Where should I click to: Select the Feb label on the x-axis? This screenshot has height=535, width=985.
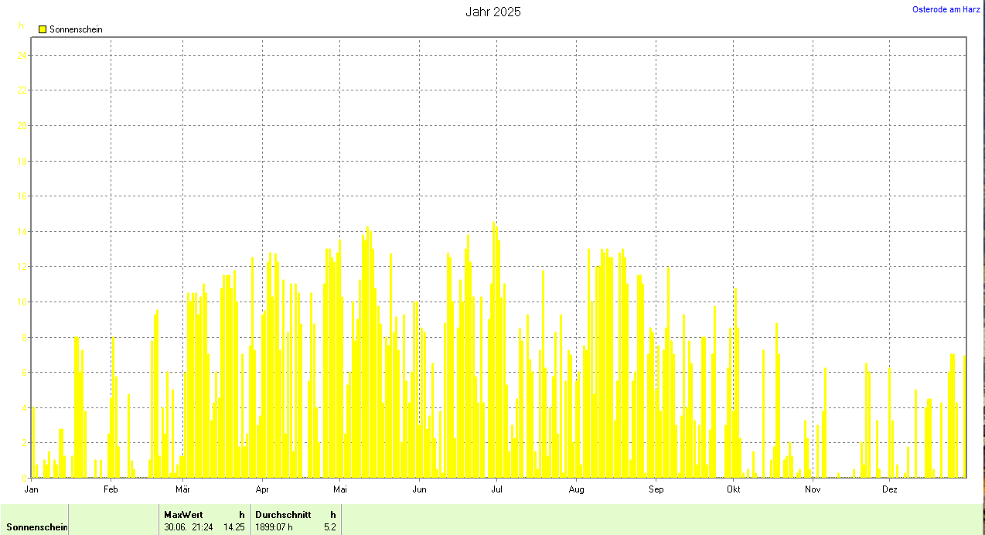111,489
